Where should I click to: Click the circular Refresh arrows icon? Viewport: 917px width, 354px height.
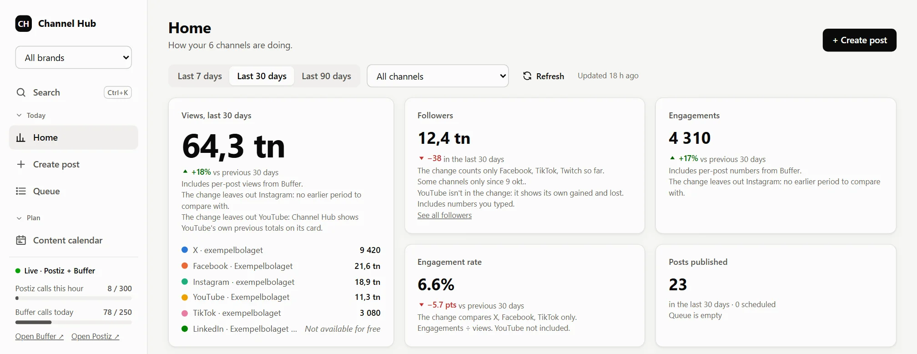click(x=527, y=76)
